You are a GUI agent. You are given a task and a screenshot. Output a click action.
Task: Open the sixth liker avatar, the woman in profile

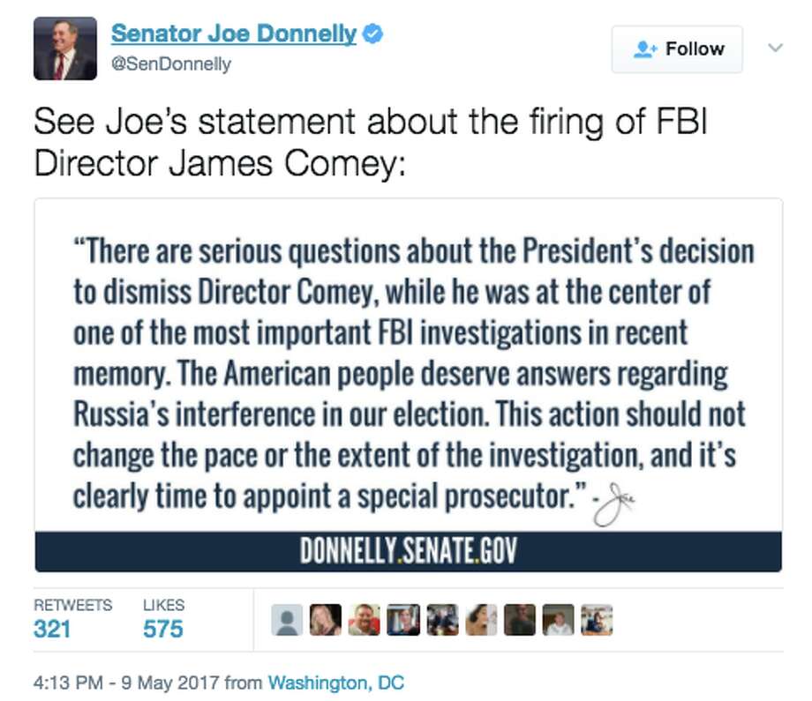tap(480, 620)
